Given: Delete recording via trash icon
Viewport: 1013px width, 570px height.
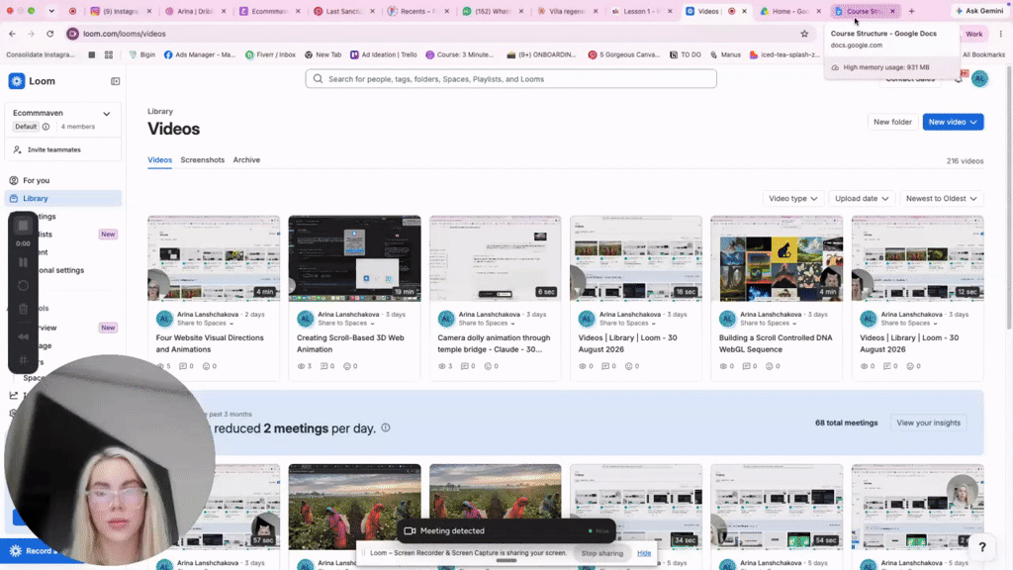Looking at the screenshot, I should [x=24, y=309].
